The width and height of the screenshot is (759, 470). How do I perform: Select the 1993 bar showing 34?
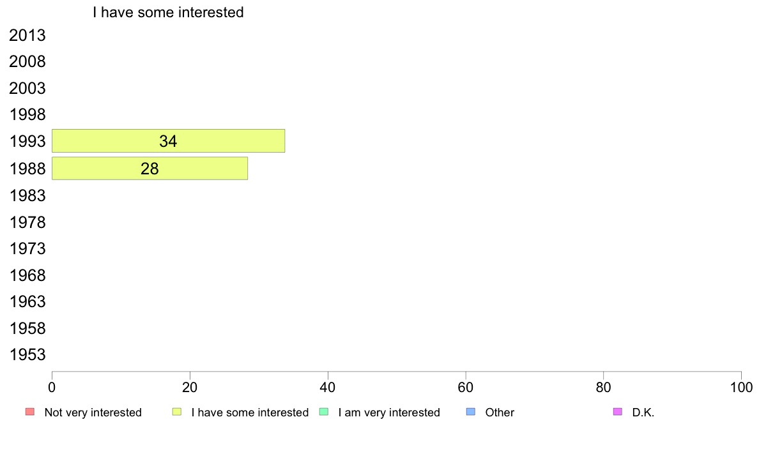(x=169, y=141)
